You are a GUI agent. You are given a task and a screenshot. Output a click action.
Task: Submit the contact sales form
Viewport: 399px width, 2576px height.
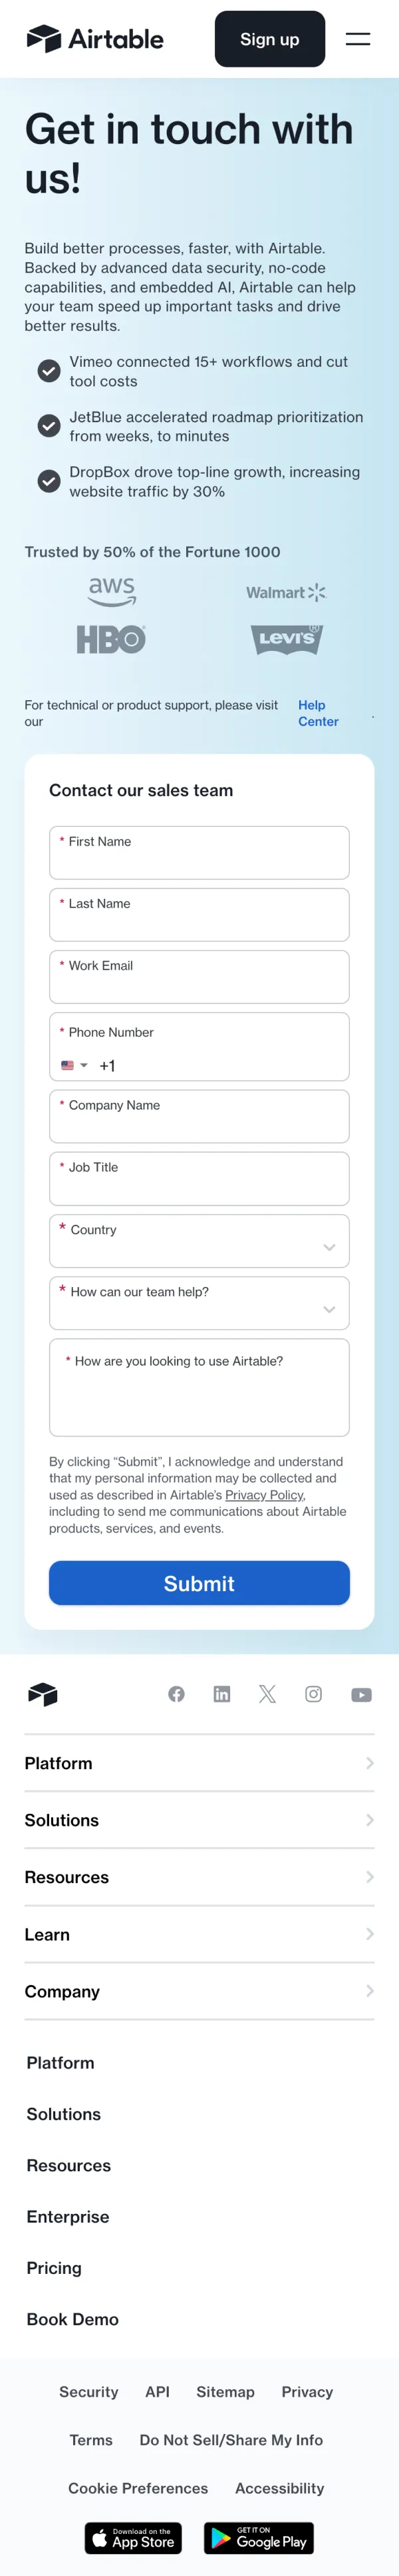pyautogui.click(x=199, y=1583)
